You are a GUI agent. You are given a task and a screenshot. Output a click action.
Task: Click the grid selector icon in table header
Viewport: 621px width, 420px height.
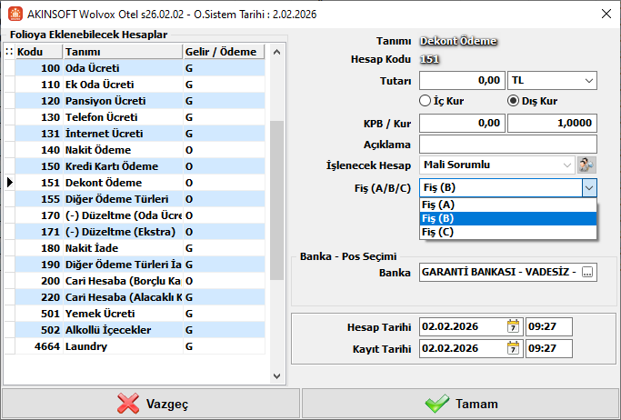9,52
